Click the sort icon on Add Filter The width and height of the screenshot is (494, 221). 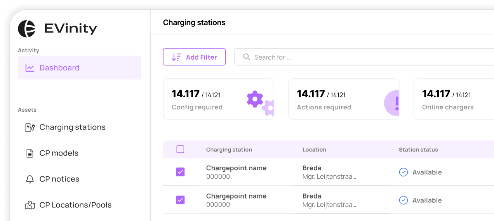coord(177,57)
